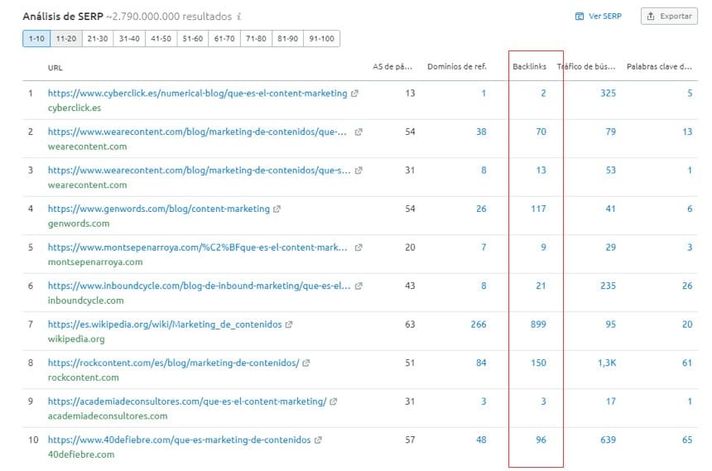Click search traffic value 235 for inboundcycle.com
Viewport: 712px width, 471px height.
point(608,286)
